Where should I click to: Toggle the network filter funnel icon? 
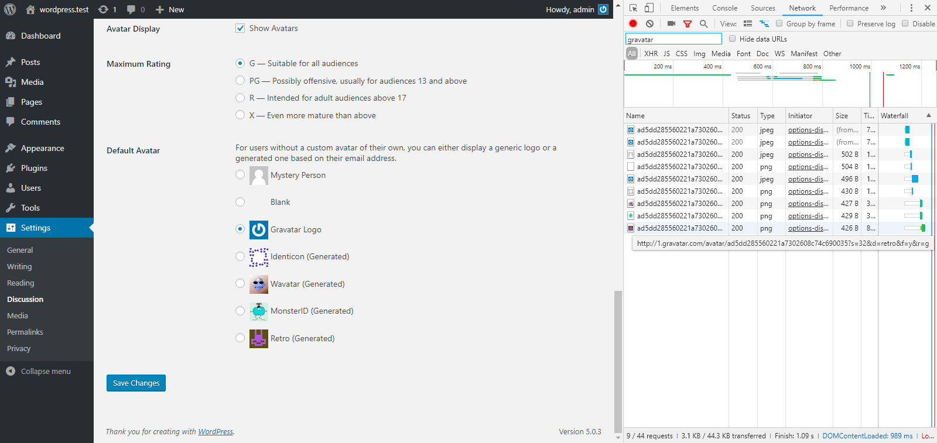pyautogui.click(x=688, y=24)
